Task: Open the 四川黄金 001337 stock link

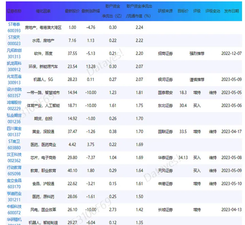Action: [14, 131]
